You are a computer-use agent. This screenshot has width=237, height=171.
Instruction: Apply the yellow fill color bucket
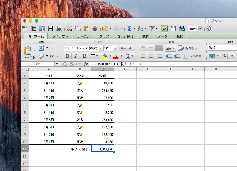tap(105, 56)
